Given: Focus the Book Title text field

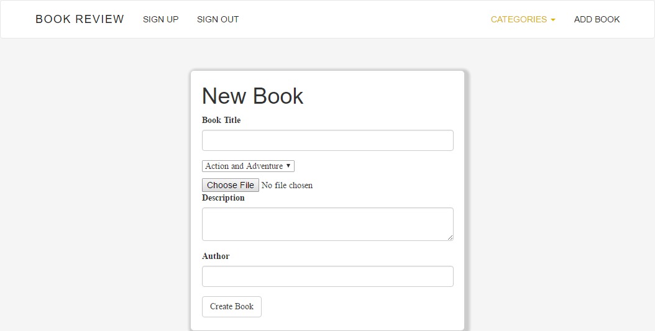Looking at the screenshot, I should pyautogui.click(x=327, y=140).
